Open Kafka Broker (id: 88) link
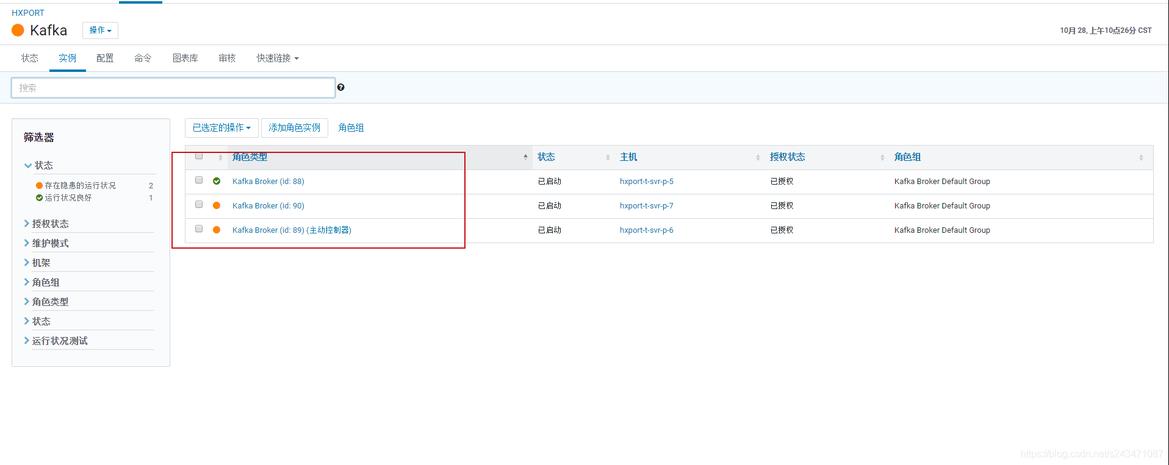This screenshot has height=465, width=1169. (268, 181)
